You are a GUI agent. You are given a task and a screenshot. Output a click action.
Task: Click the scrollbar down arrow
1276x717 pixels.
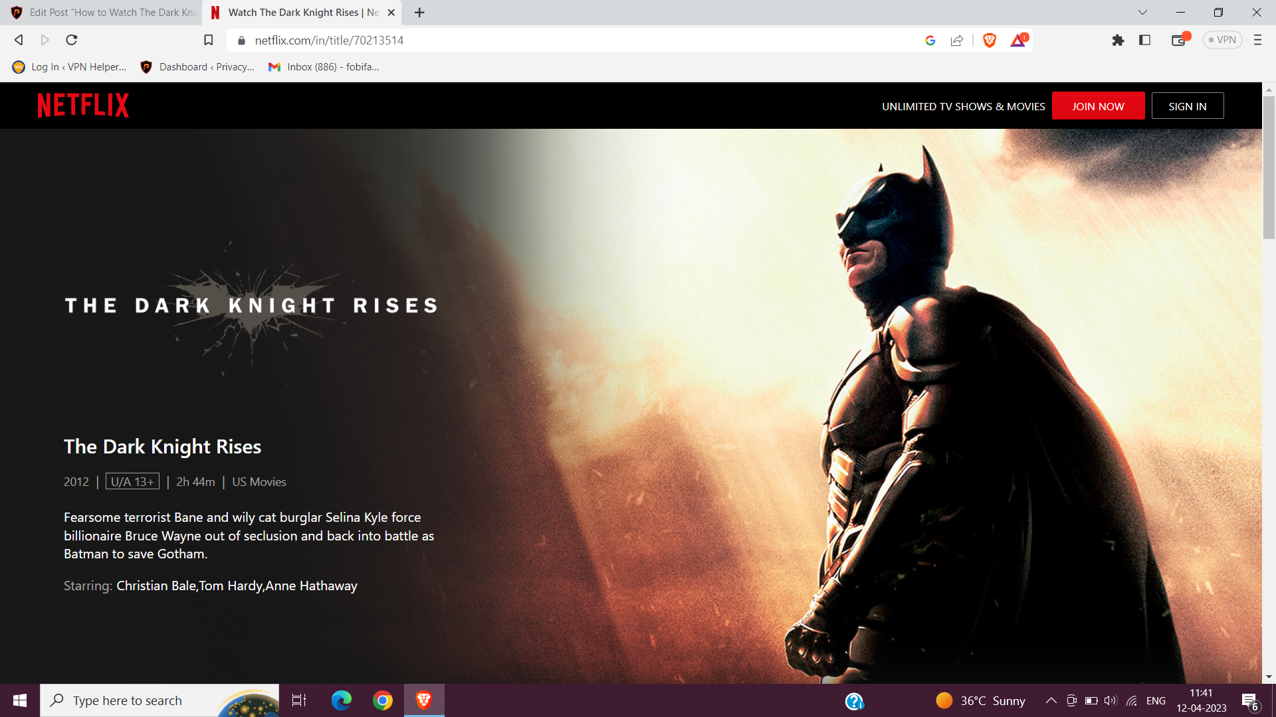[1269, 677]
